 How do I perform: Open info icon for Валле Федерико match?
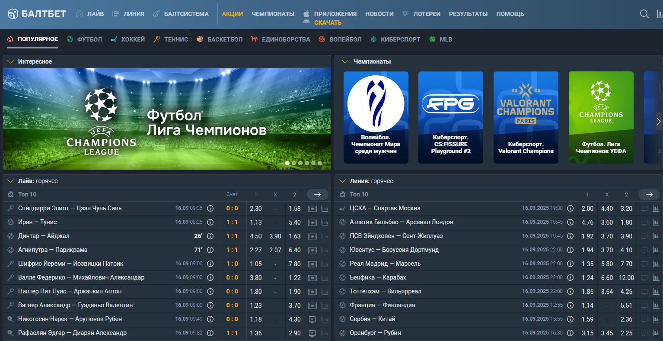210,277
